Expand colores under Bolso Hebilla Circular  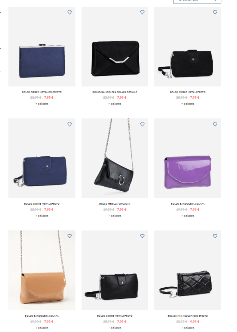[115, 216]
